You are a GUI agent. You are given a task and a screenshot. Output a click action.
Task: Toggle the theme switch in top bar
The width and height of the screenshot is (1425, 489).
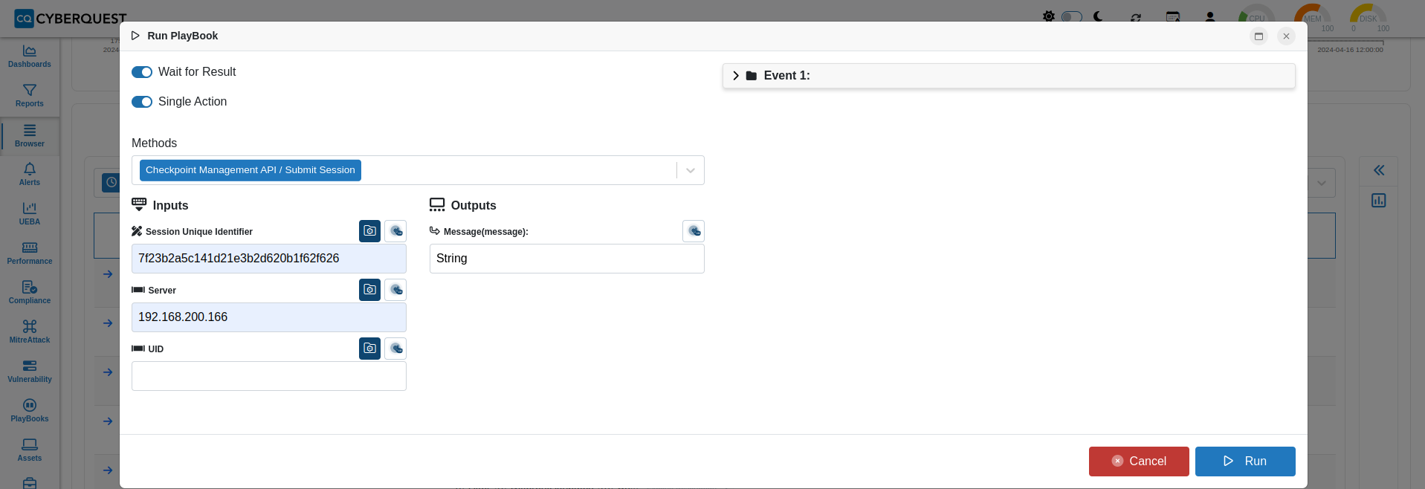tap(1071, 16)
